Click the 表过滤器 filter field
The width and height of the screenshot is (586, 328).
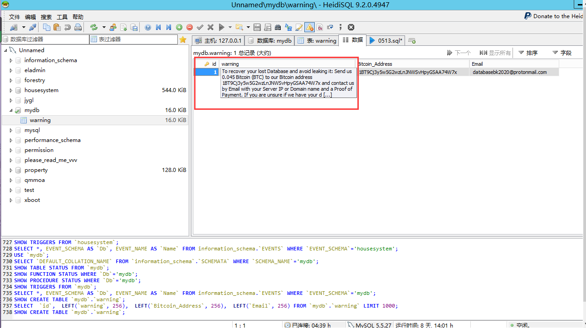point(133,39)
